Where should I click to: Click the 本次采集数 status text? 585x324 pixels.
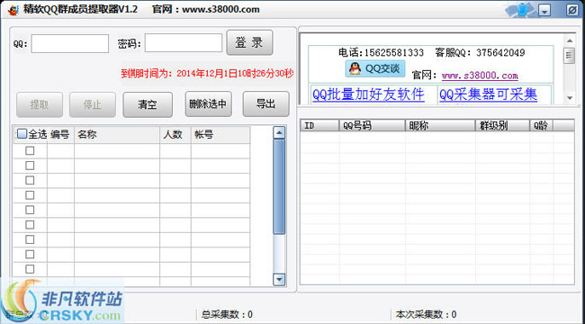(x=426, y=314)
